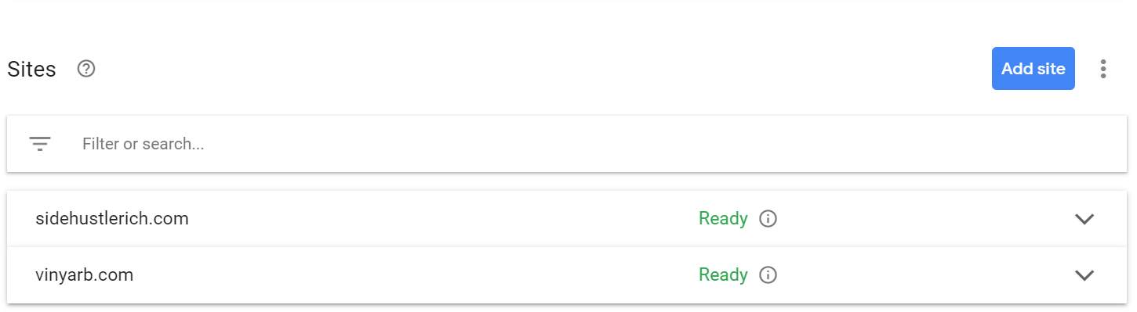Expand the sidehustlerich.com row chevron
Image resolution: width=1137 pixels, height=312 pixels.
pyautogui.click(x=1084, y=219)
